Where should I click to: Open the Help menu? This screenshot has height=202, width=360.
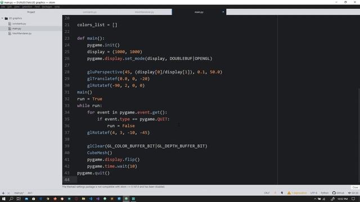(x=57, y=7)
